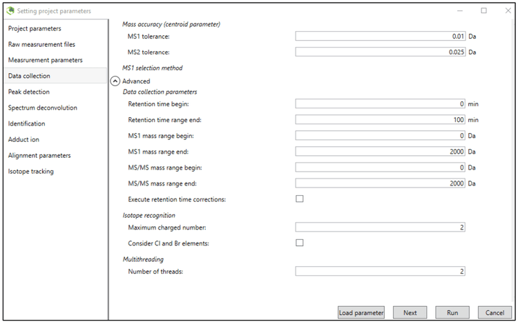
Task: Switch to Isotope tracking tab
Action: 31,171
